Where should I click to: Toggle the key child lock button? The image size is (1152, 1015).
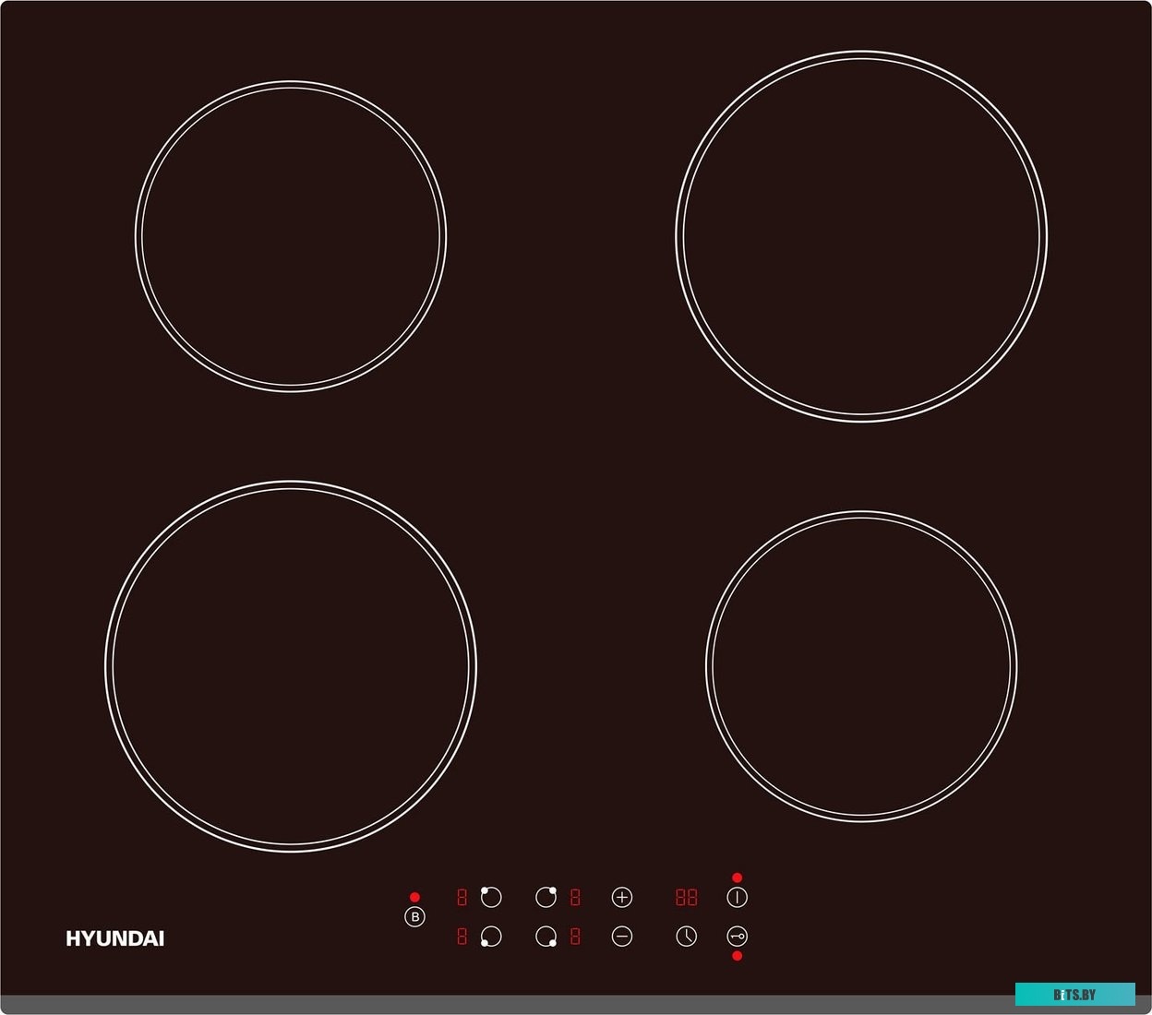[737, 937]
